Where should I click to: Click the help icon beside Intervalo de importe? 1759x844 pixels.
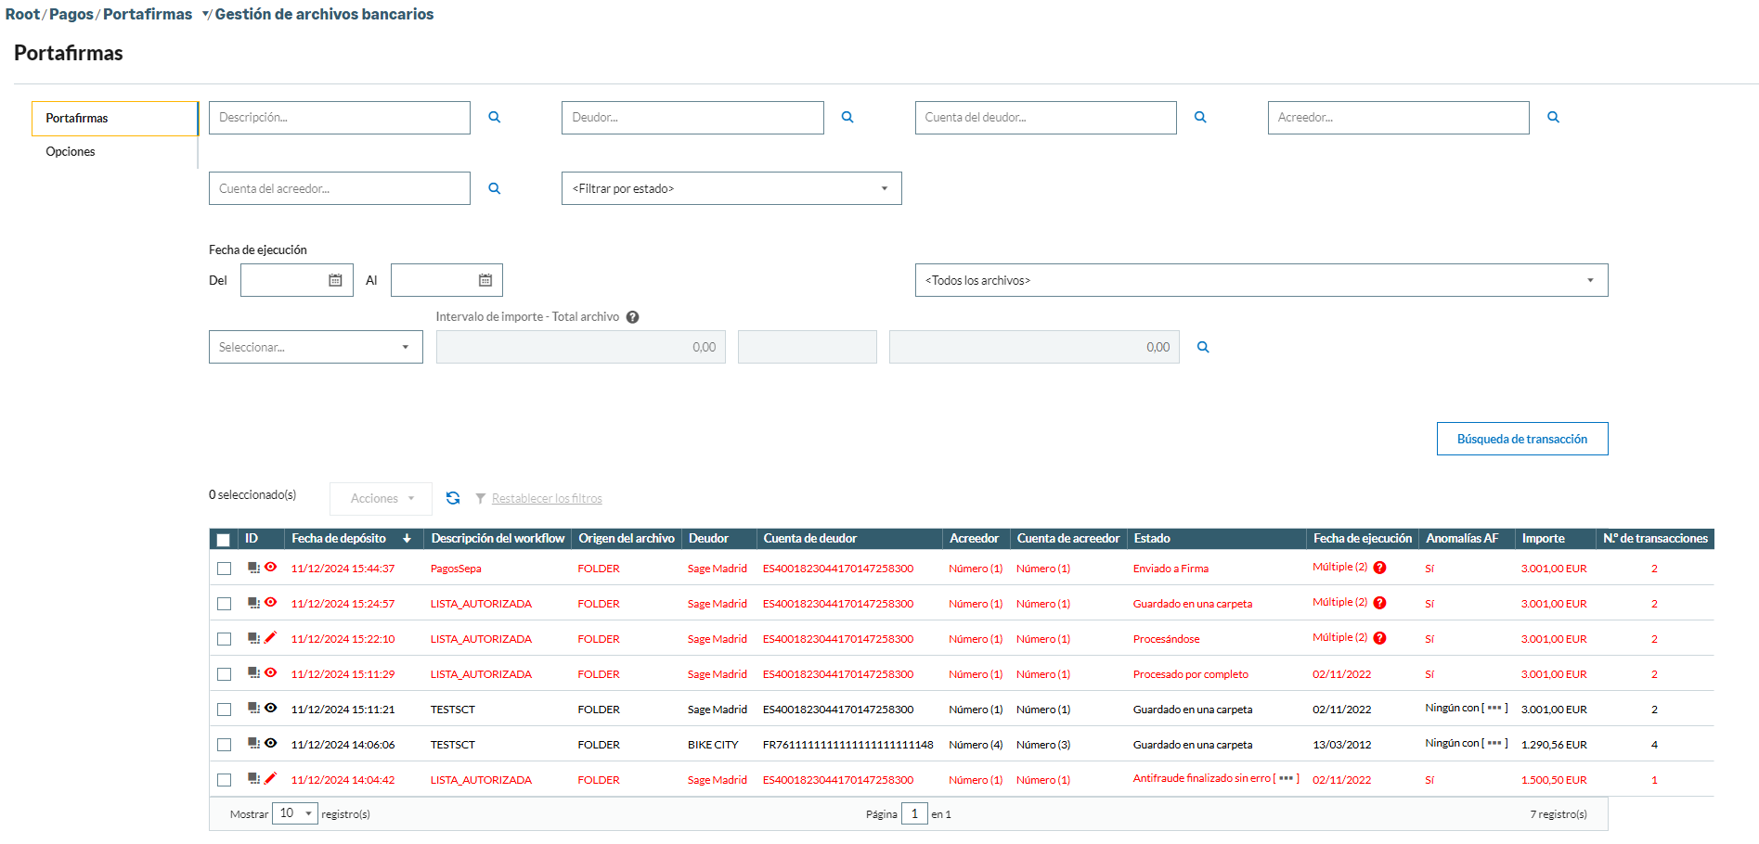coord(632,317)
